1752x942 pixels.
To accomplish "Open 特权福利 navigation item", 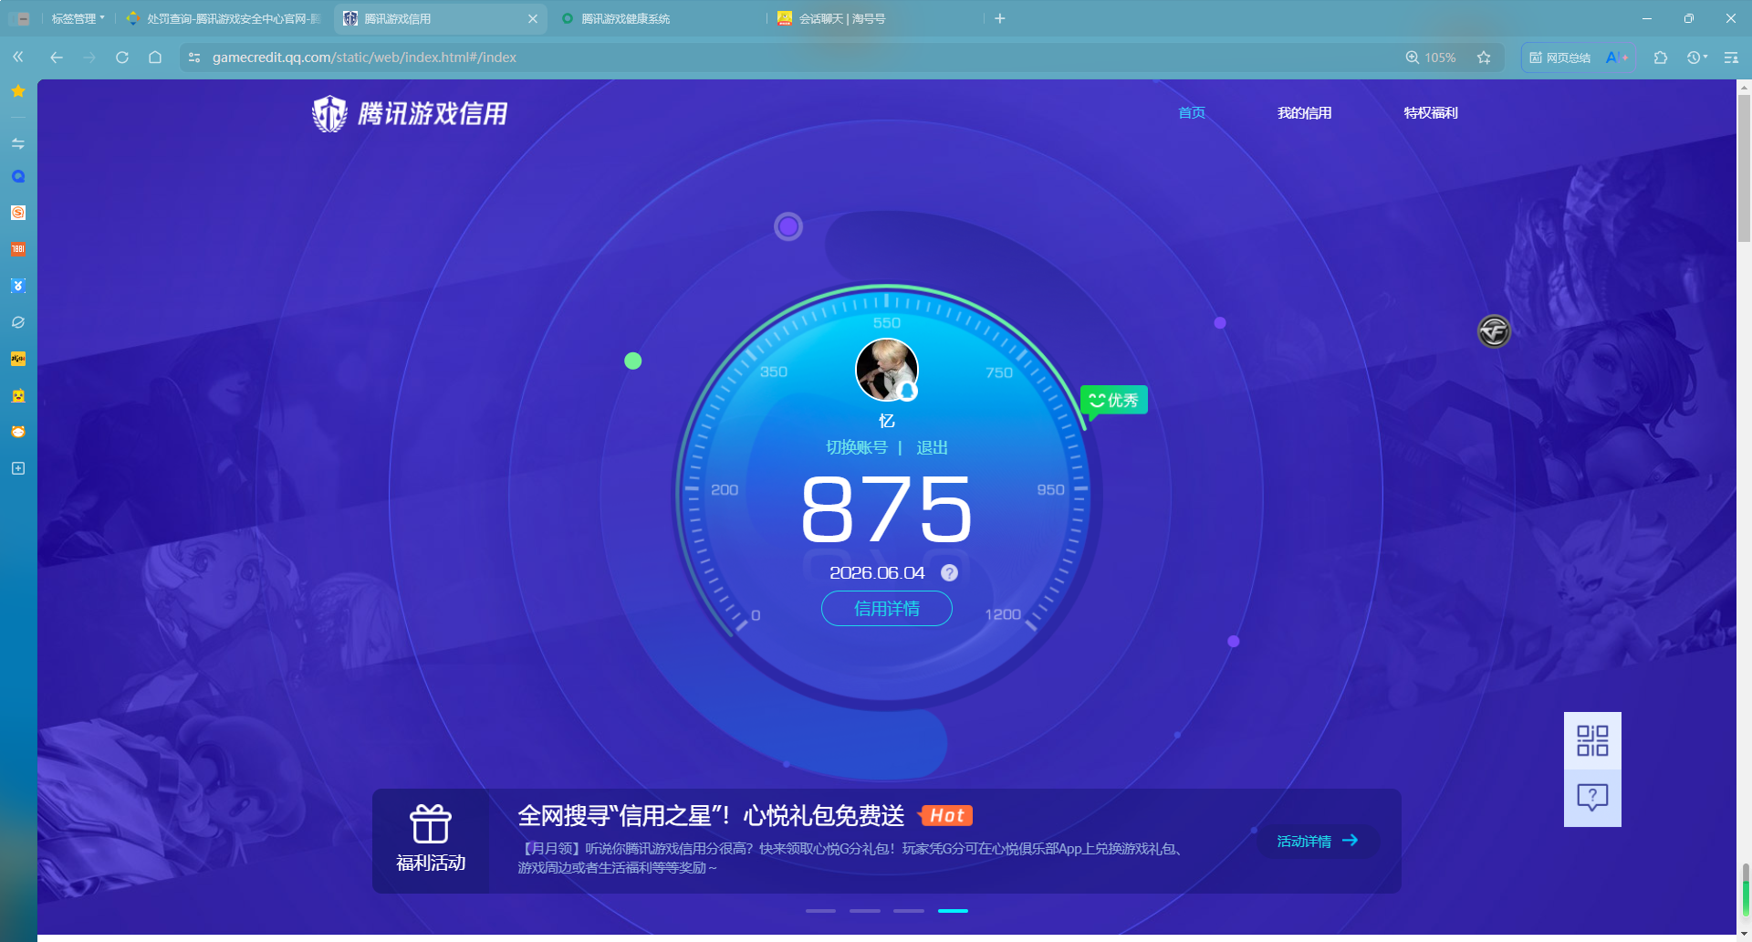I will pyautogui.click(x=1431, y=113).
